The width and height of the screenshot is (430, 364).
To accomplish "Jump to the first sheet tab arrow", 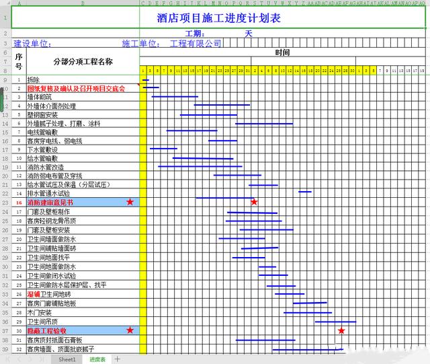I will (x=7, y=359).
